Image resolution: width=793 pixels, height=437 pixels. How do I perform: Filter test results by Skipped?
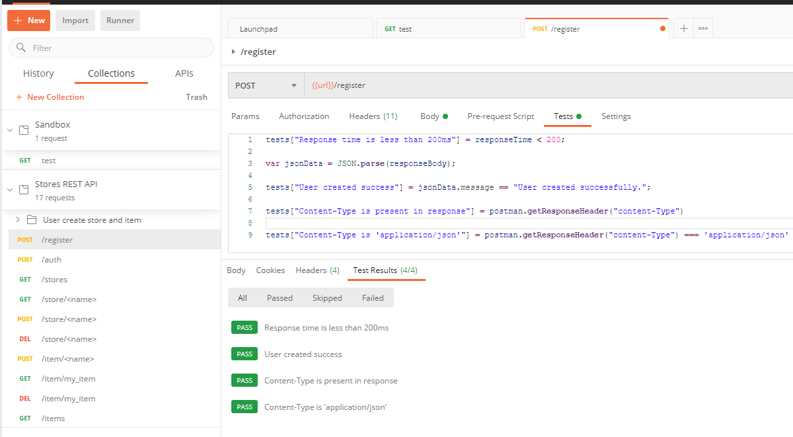327,298
